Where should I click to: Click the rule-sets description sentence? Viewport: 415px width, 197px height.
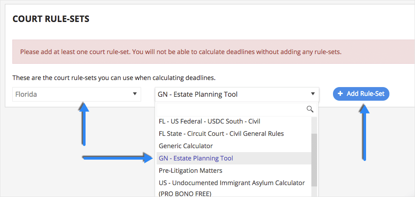point(114,78)
